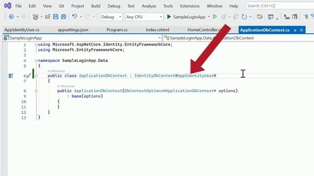Click the 0 references CodeLens link above constructor
Image resolution: width=314 pixels, height=176 pixels.
pos(66,86)
